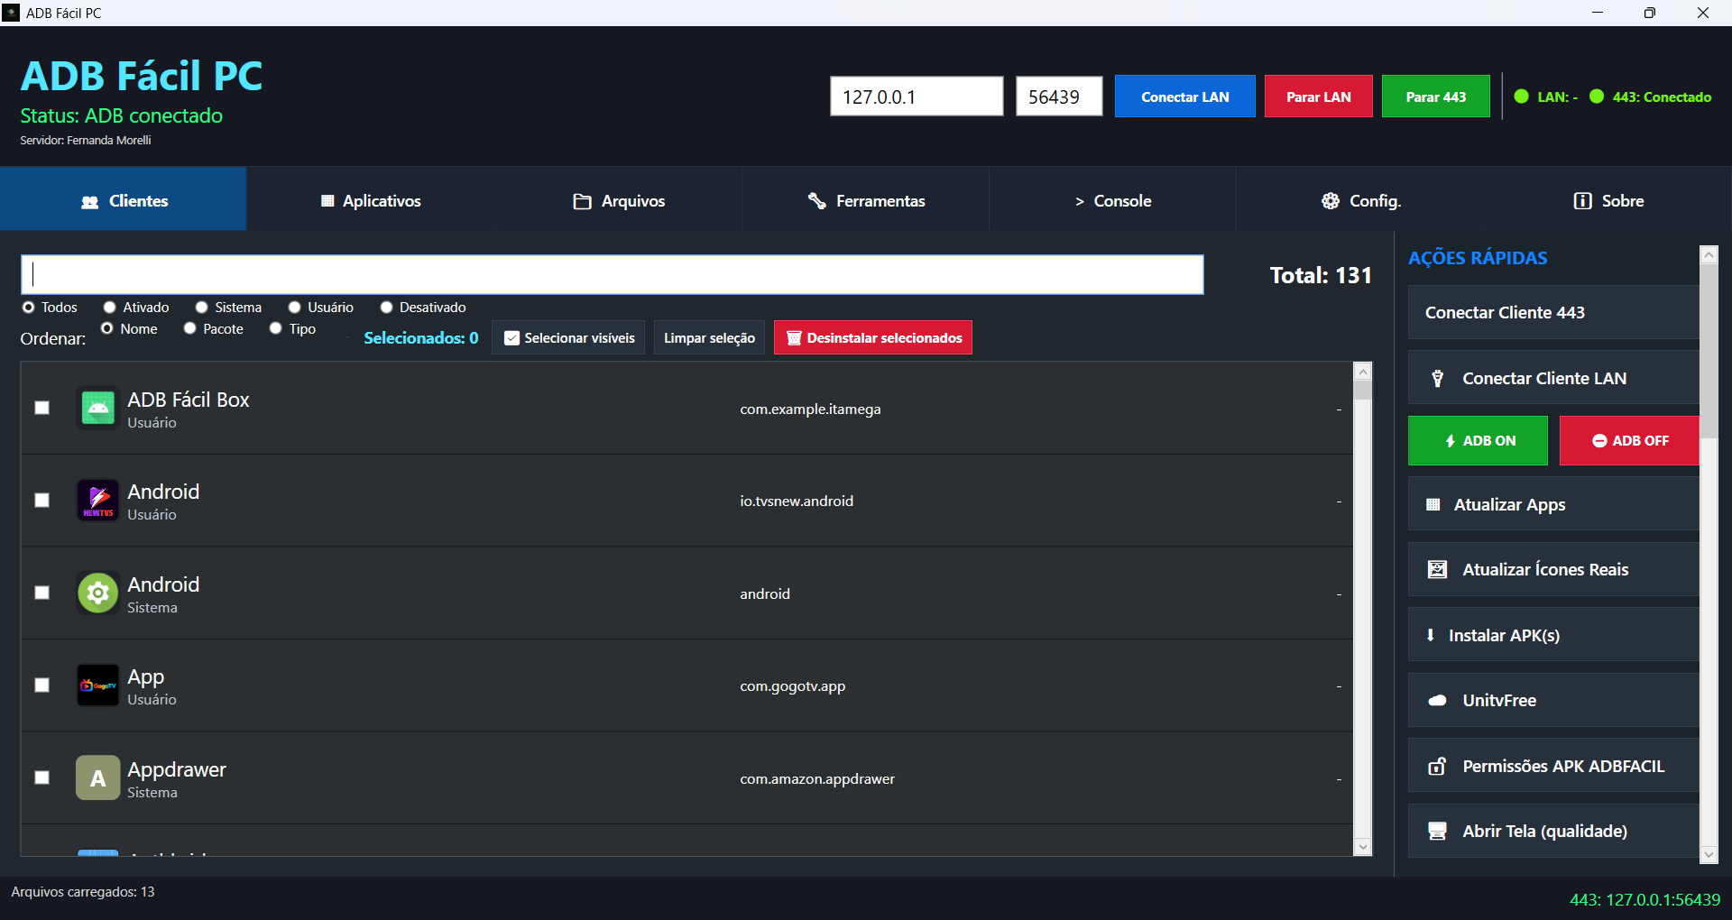Click the grid icon in Aplicativos tab

[x=327, y=201]
